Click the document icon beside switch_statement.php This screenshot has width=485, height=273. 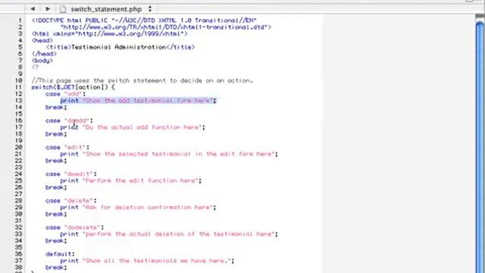point(63,9)
